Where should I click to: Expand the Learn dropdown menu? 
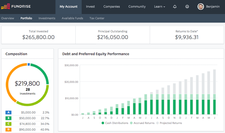(159, 7)
